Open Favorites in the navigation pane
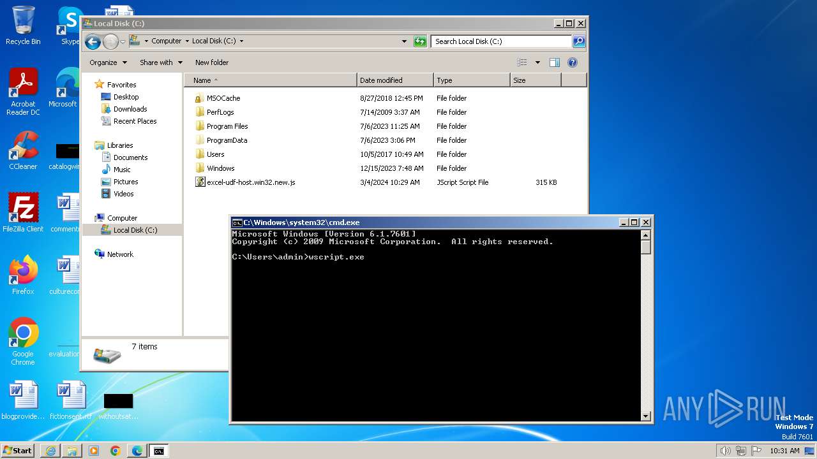The image size is (817, 459). (x=121, y=85)
